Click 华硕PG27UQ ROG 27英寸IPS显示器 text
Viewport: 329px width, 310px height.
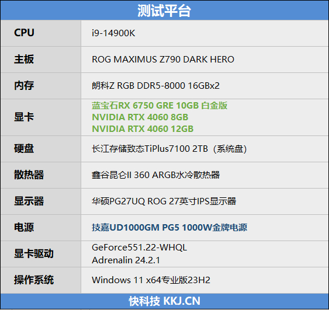click(164, 201)
